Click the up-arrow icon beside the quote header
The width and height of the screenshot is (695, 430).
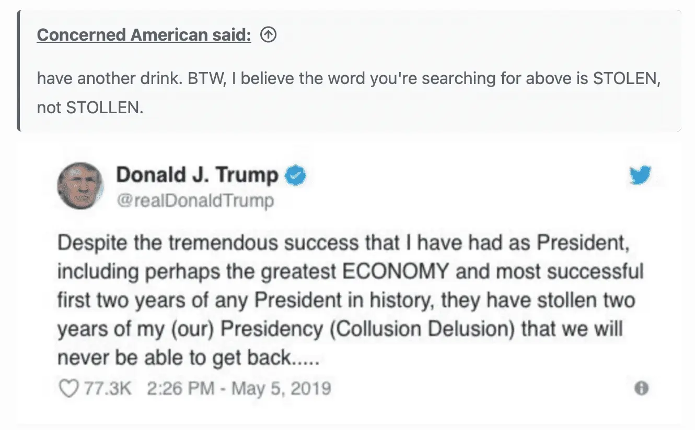(268, 35)
